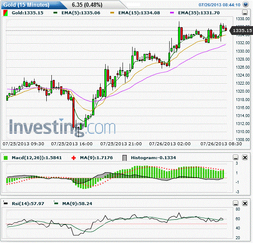Toggle the EMA(35) purple legend swatch
The image size is (253, 243).
(172, 13)
